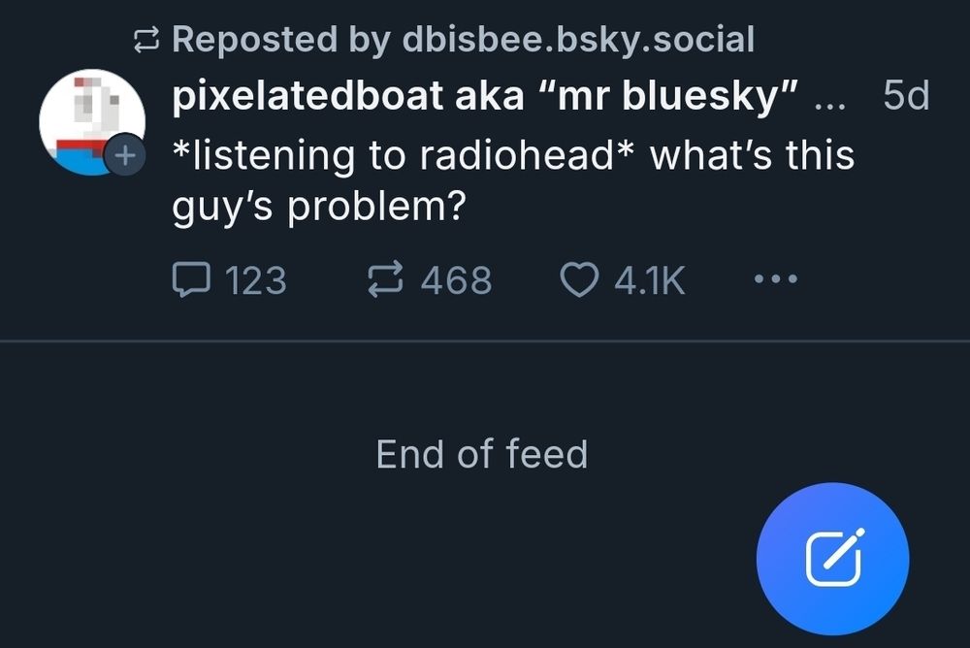Viewport: 970px width, 648px height.
Task: Click the pencil-in-square glyph on the compose button
Action: [833, 560]
